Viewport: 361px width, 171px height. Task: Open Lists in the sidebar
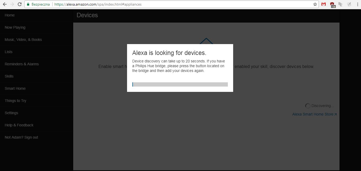(x=36, y=52)
